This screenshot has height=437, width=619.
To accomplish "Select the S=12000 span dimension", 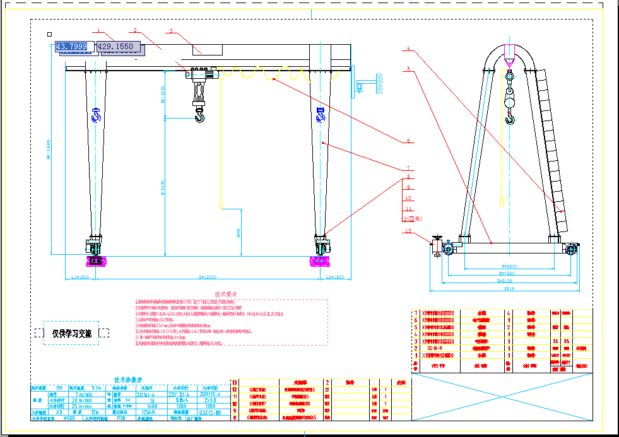I will pos(208,277).
